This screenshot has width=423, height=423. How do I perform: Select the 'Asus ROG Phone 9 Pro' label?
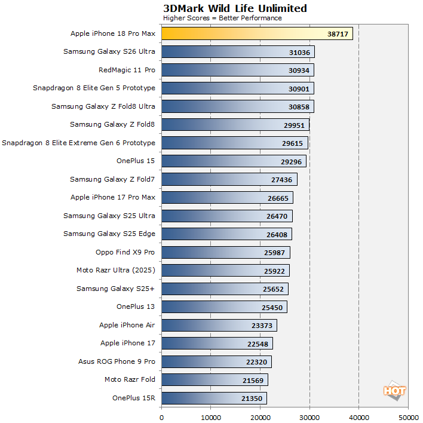117,361
